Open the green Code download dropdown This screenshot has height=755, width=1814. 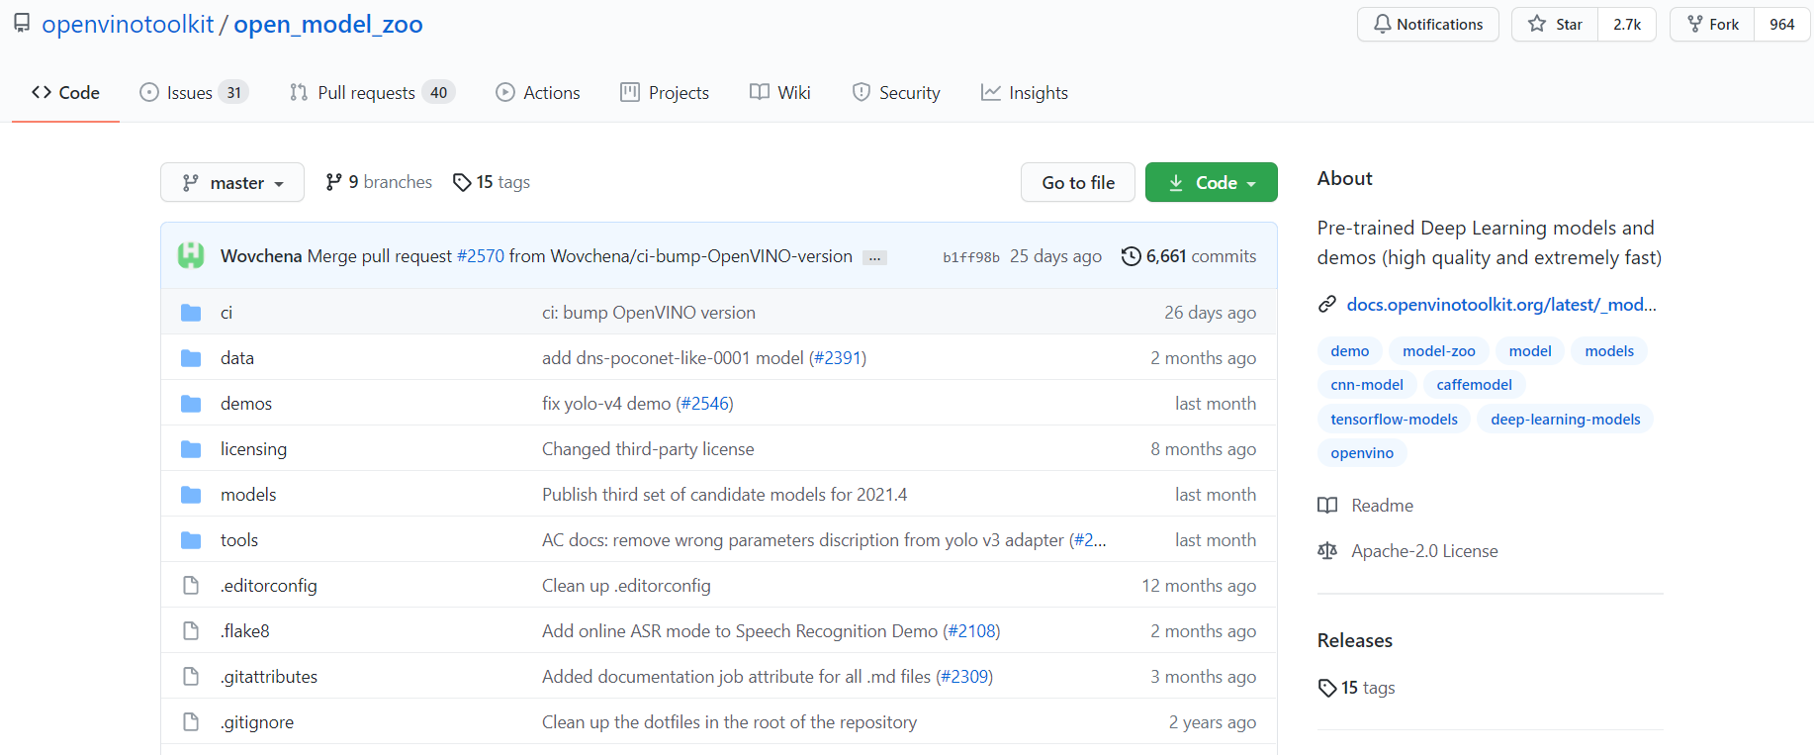[1211, 183]
